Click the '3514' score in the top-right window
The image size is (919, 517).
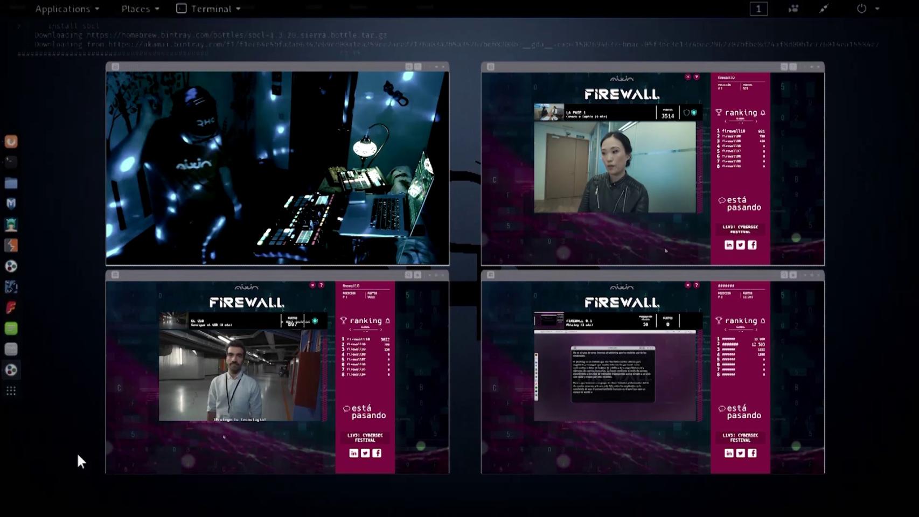point(668,115)
